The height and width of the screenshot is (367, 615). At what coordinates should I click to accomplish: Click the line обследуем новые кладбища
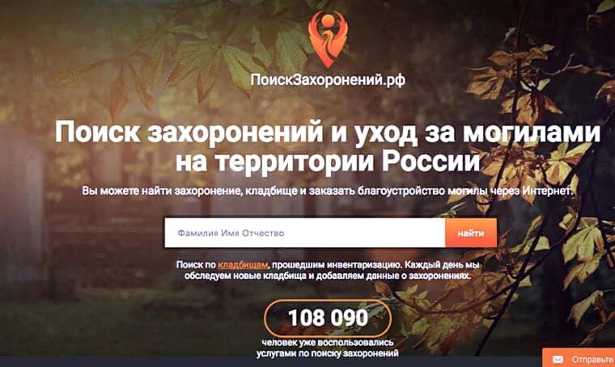(x=328, y=276)
